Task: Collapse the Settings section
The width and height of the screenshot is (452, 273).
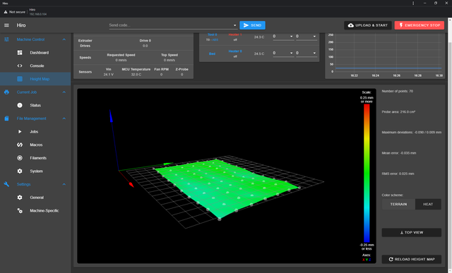Action: coord(64,184)
